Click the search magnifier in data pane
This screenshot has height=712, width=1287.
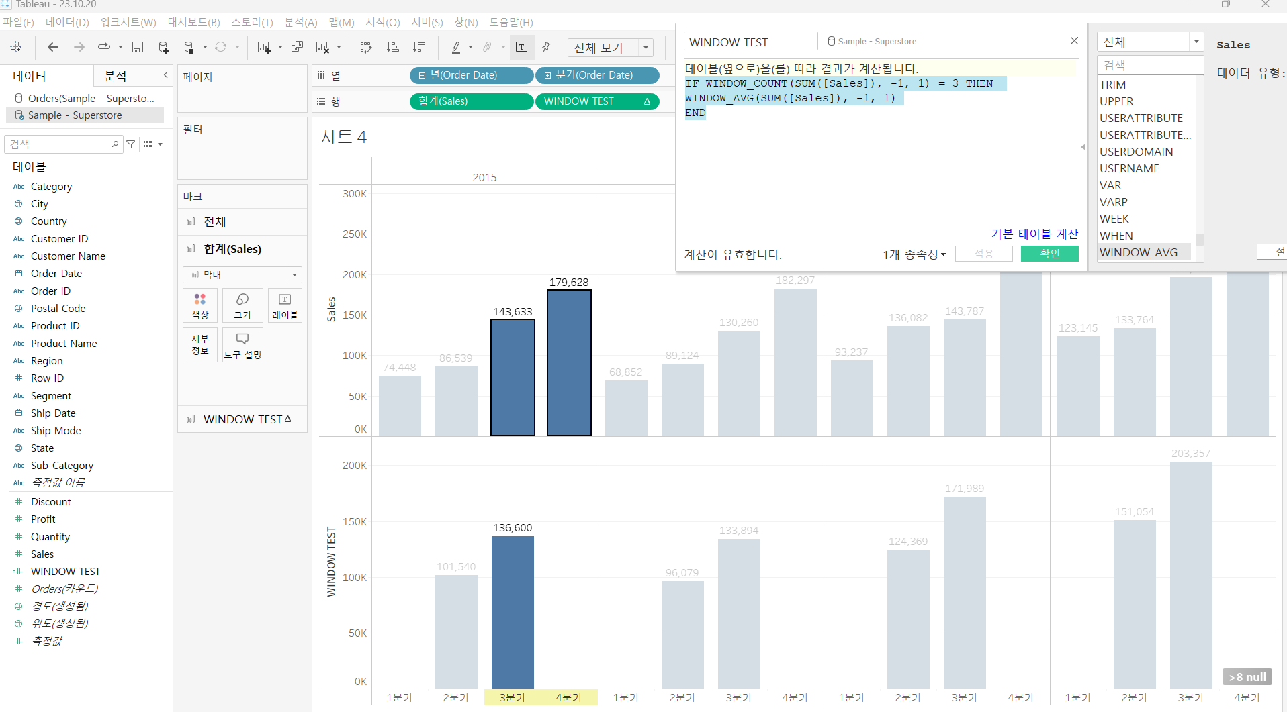(115, 144)
